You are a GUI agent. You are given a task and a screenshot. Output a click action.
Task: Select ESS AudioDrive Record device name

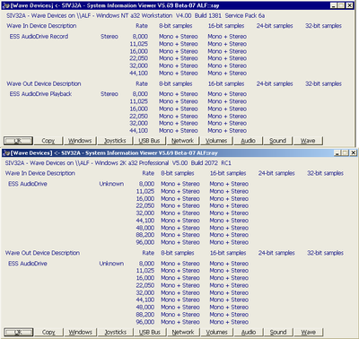click(39, 37)
